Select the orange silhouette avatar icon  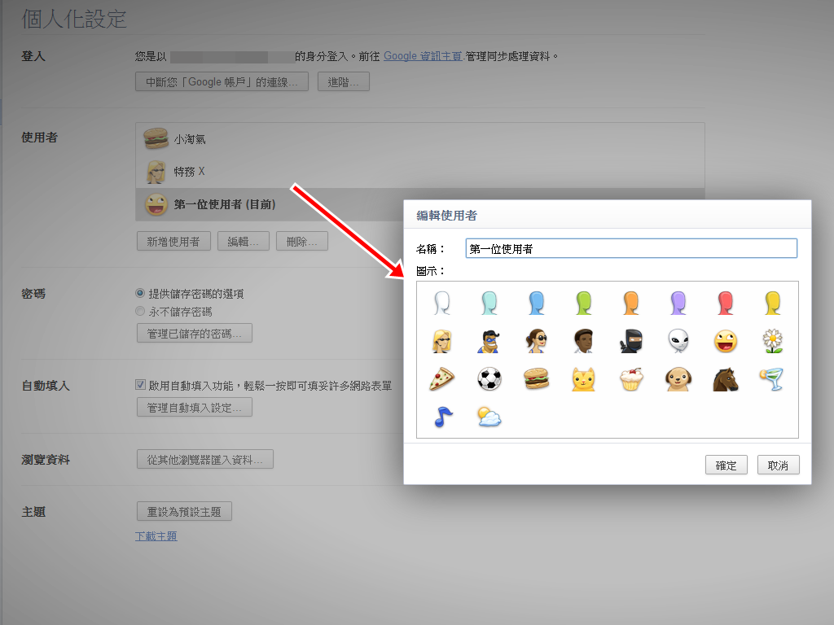(x=631, y=303)
